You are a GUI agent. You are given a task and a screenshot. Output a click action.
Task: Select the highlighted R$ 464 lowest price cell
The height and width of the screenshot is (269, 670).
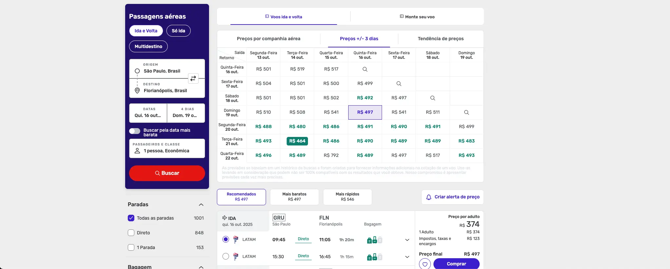(297, 141)
